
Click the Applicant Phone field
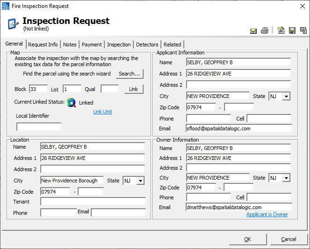209,119
